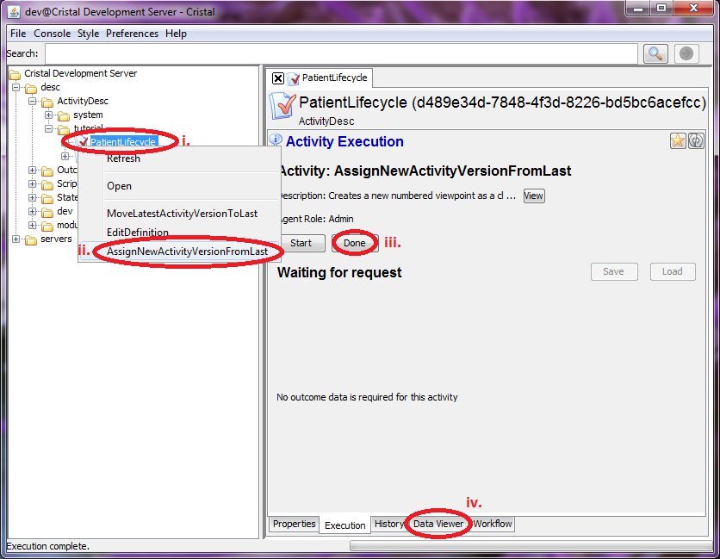Click the info icon beside Activity Execution
Image resolution: width=720 pixels, height=559 pixels.
[x=276, y=141]
